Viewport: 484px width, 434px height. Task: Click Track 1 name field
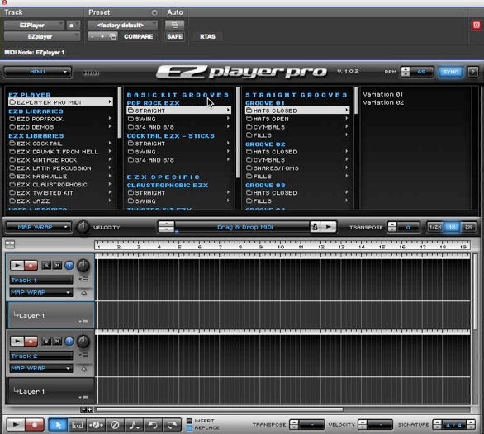(x=41, y=280)
